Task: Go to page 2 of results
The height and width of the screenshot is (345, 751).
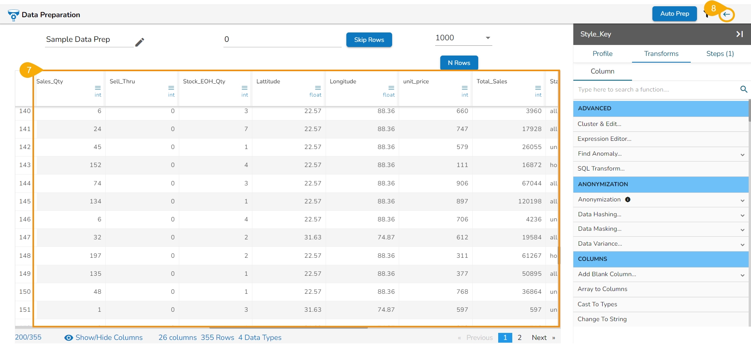Action: pos(519,338)
